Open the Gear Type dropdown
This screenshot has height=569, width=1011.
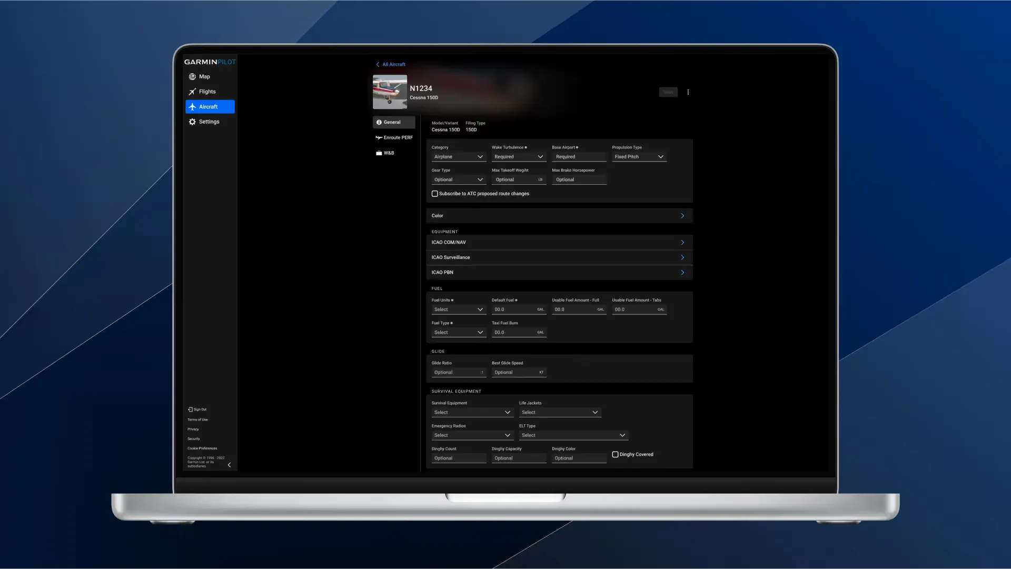click(x=459, y=180)
